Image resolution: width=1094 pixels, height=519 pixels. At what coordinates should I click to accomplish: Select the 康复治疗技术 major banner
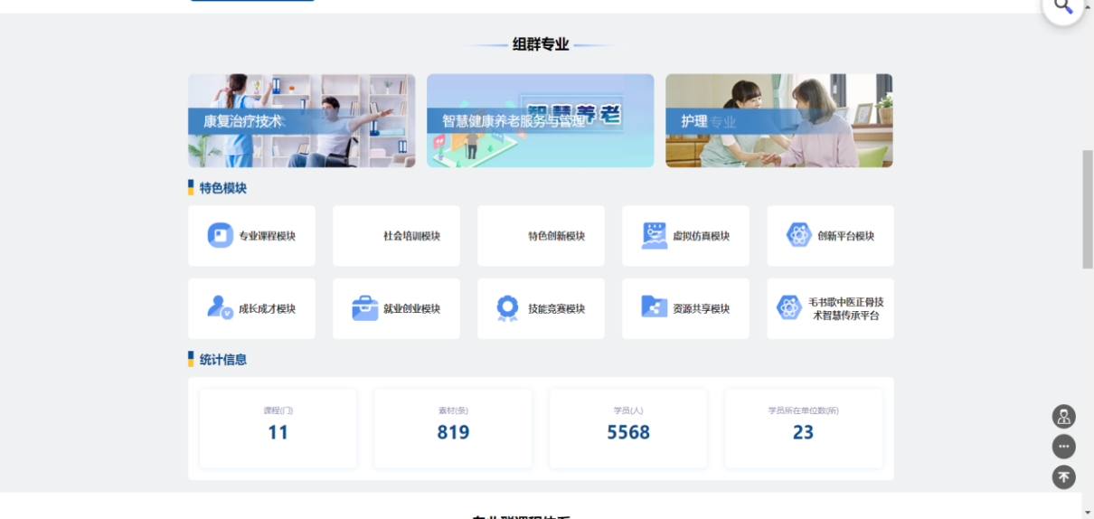[301, 120]
